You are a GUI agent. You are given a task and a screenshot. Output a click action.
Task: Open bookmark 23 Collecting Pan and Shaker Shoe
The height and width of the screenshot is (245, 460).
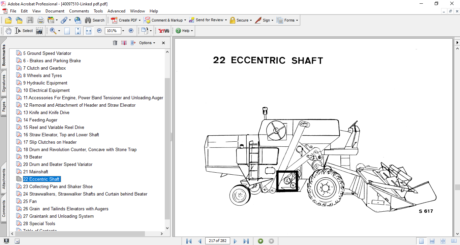58,186
